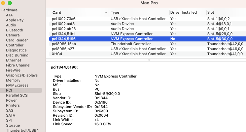Sort by the Card column header
Screen dimensions: 246x132
57,12
